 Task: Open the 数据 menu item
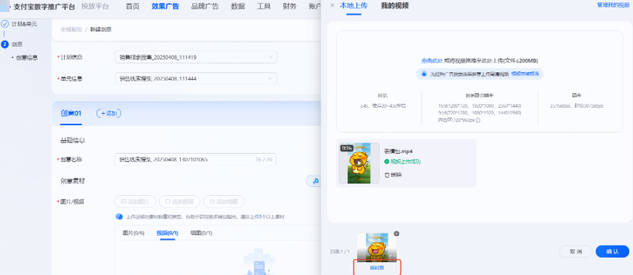tap(238, 6)
